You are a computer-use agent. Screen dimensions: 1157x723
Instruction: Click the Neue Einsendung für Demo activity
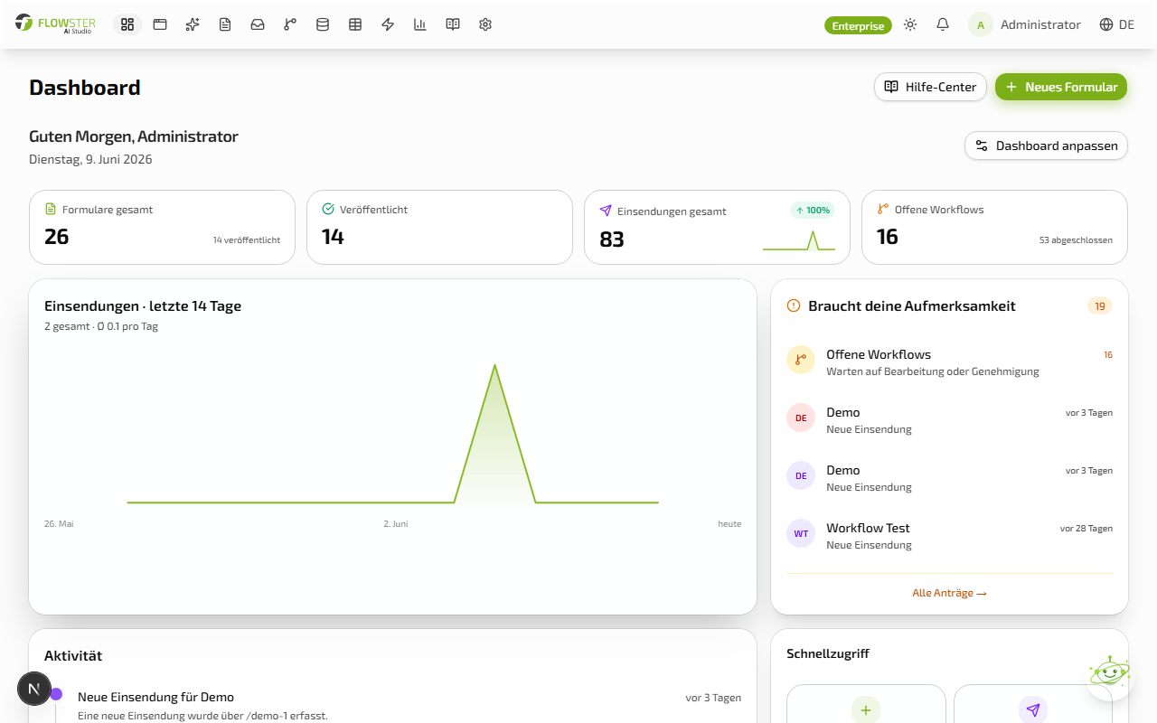[155, 697]
